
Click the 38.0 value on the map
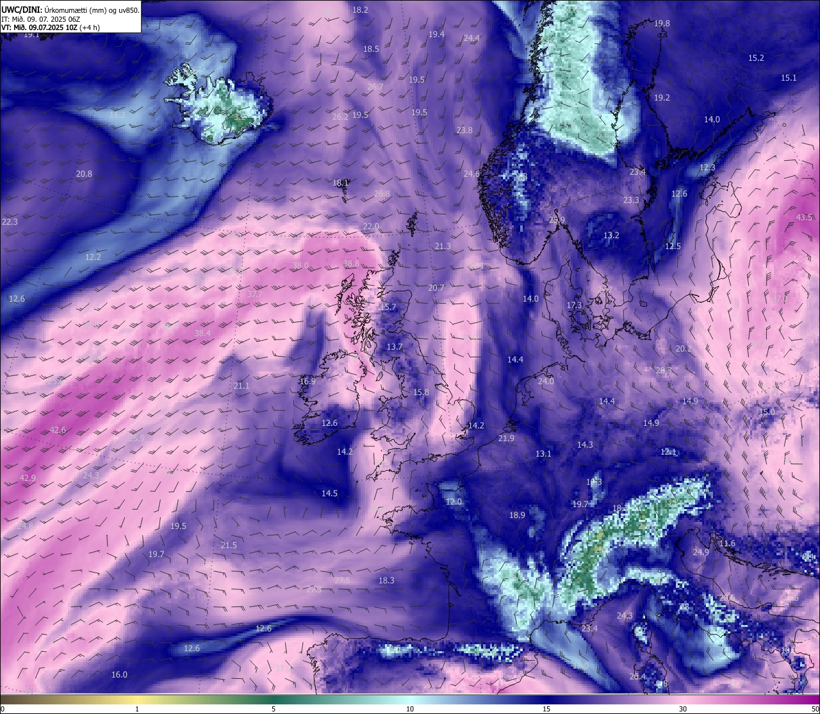coord(300,265)
